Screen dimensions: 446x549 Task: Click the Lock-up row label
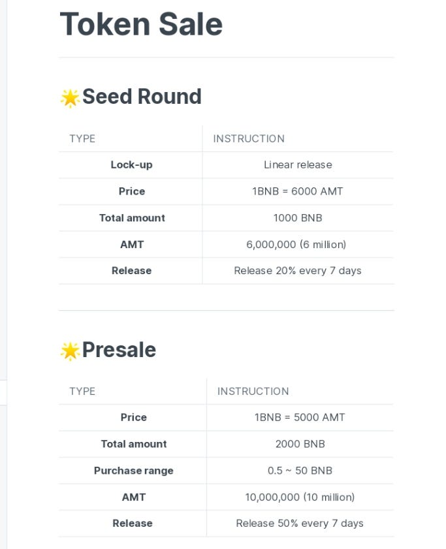[x=131, y=165]
